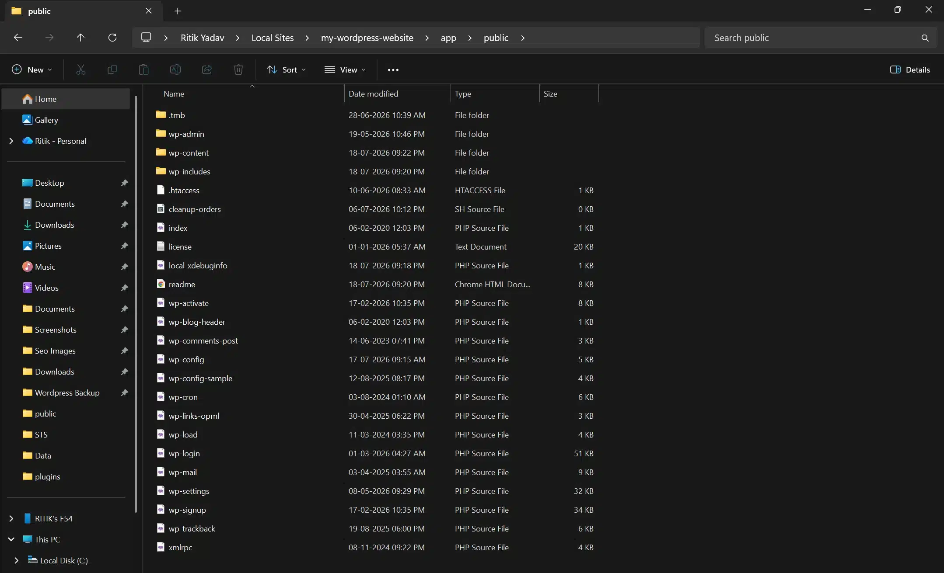Click chevron after Local Sites breadcrumb
This screenshot has width=944, height=573.
(307, 38)
